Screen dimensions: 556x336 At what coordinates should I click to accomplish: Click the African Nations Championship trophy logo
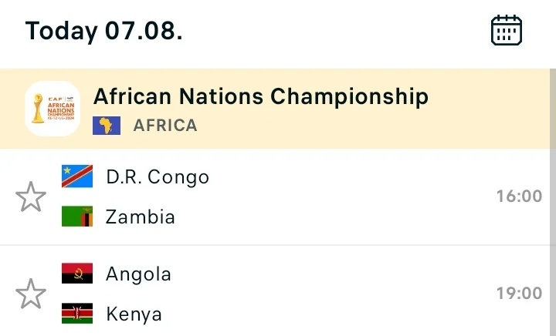(53, 109)
